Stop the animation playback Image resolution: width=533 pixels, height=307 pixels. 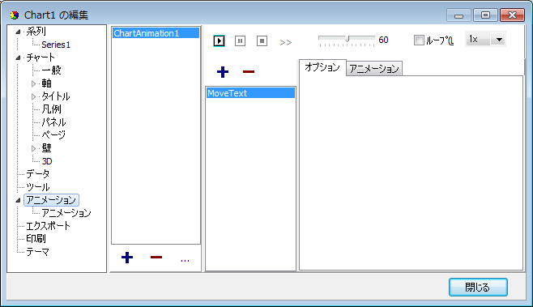[262, 41]
